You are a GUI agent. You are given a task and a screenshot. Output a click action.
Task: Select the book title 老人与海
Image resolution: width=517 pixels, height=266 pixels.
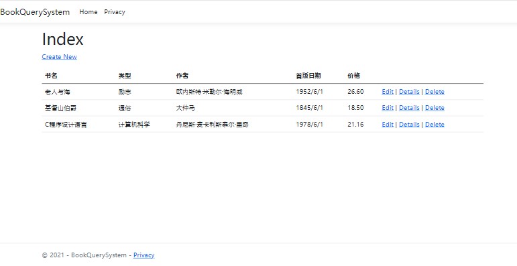click(x=58, y=92)
